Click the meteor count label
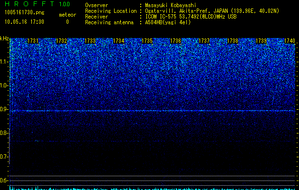This screenshot has height=190, width=299. tap(68, 15)
